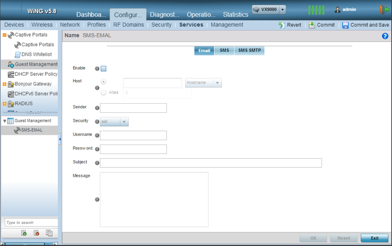Tick the Enable checkbox
This screenshot has width=392, height=246.
(x=104, y=69)
